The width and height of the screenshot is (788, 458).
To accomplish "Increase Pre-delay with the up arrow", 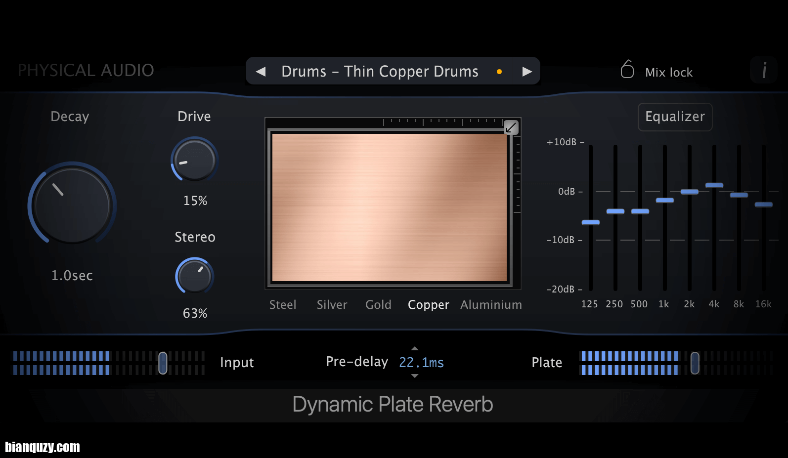I will click(x=415, y=348).
